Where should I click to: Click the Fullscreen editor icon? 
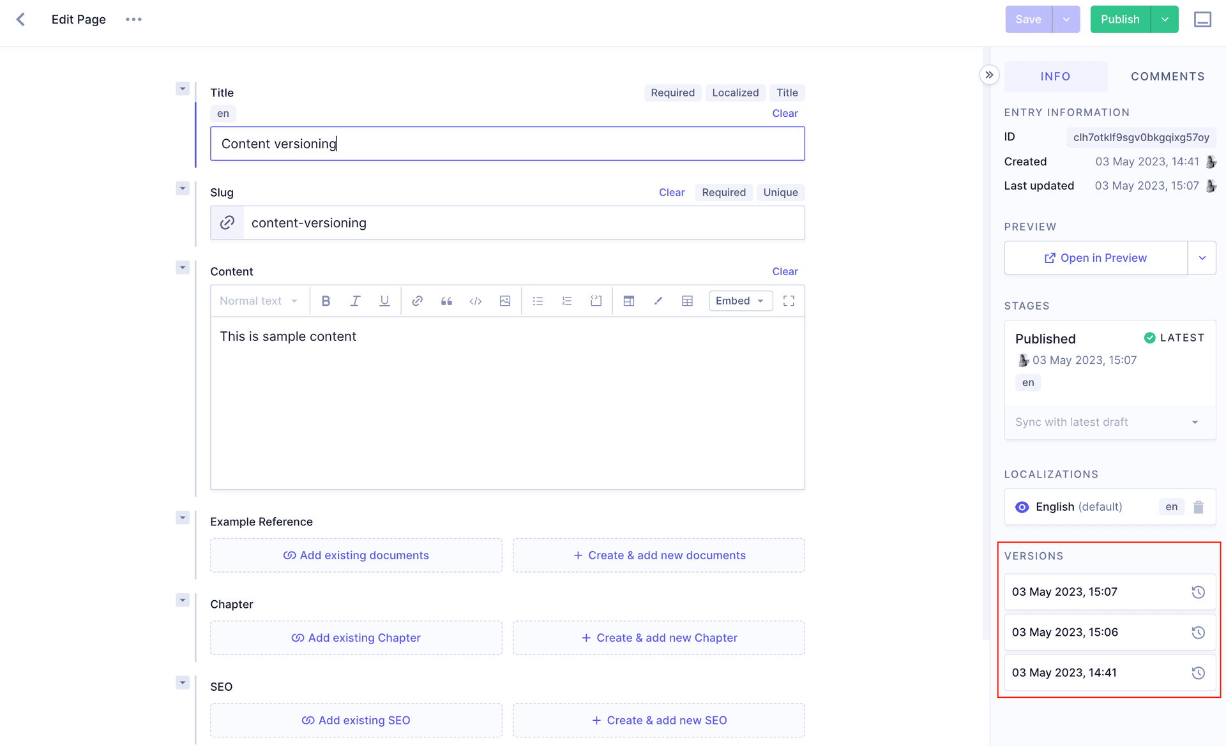(790, 301)
